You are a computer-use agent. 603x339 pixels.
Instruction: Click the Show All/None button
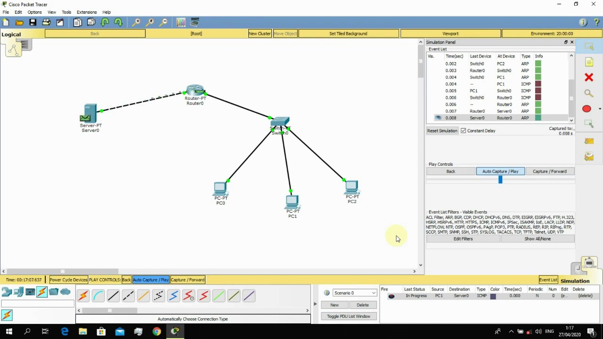click(538, 239)
